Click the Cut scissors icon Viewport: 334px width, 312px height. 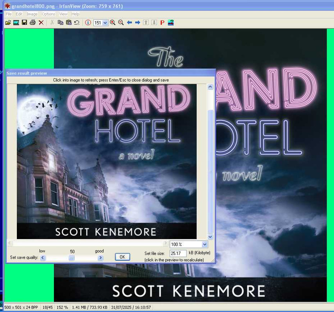52,23
